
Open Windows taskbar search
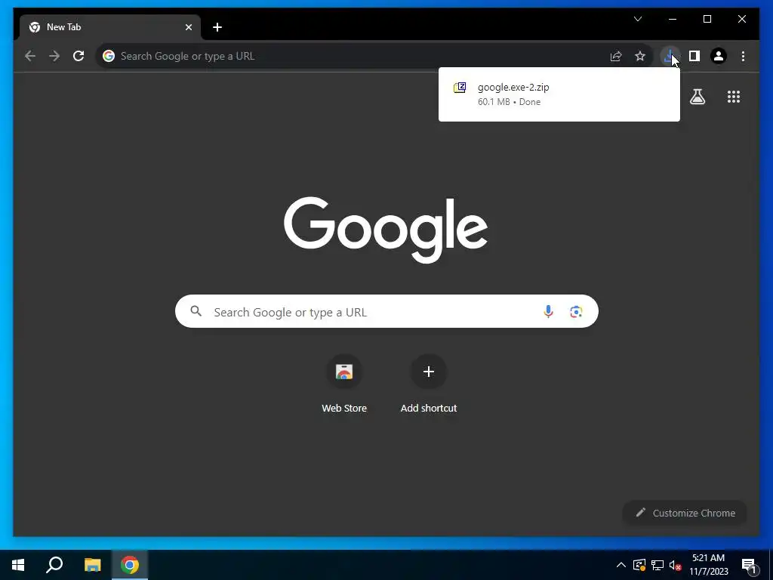(54, 565)
